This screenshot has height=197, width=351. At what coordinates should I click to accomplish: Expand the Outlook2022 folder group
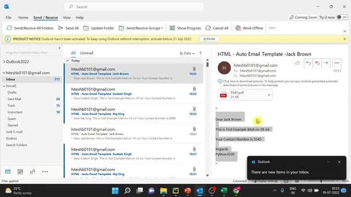coord(4,62)
